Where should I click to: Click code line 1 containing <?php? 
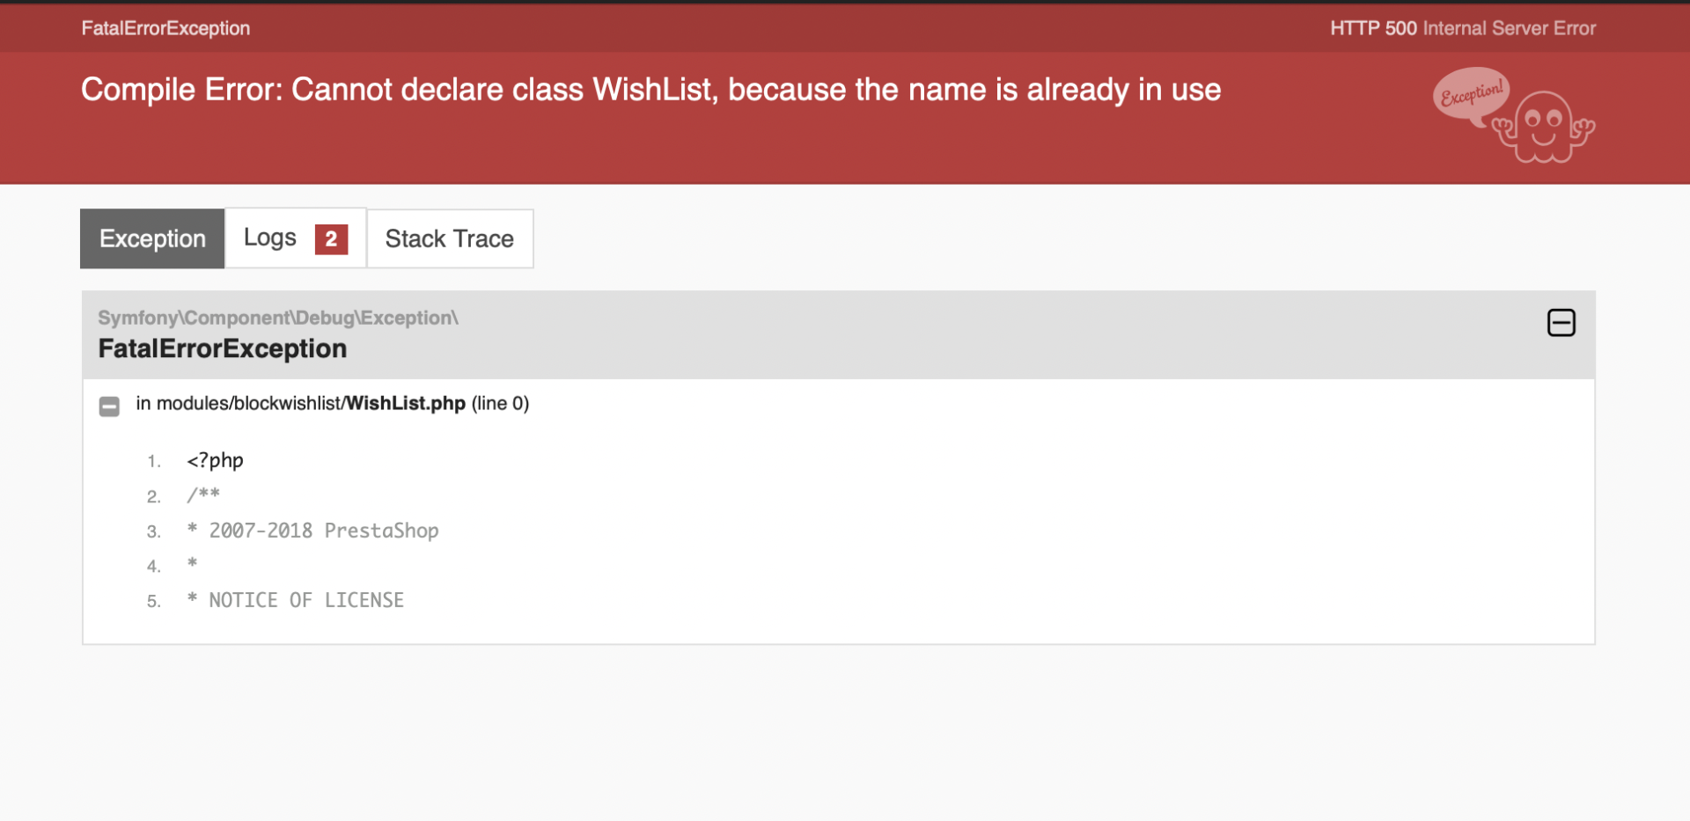215,460
